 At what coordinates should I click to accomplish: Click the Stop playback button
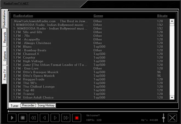tap(22, 118)
